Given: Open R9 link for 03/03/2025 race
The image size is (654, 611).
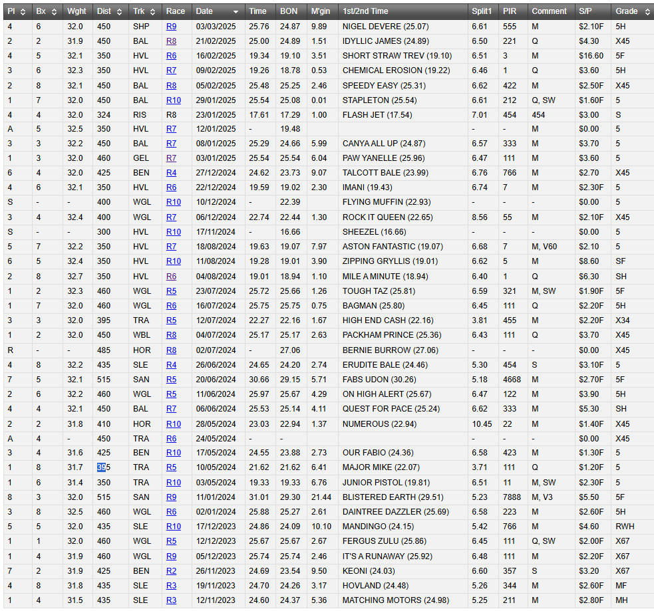Looking at the screenshot, I should click(x=171, y=27).
